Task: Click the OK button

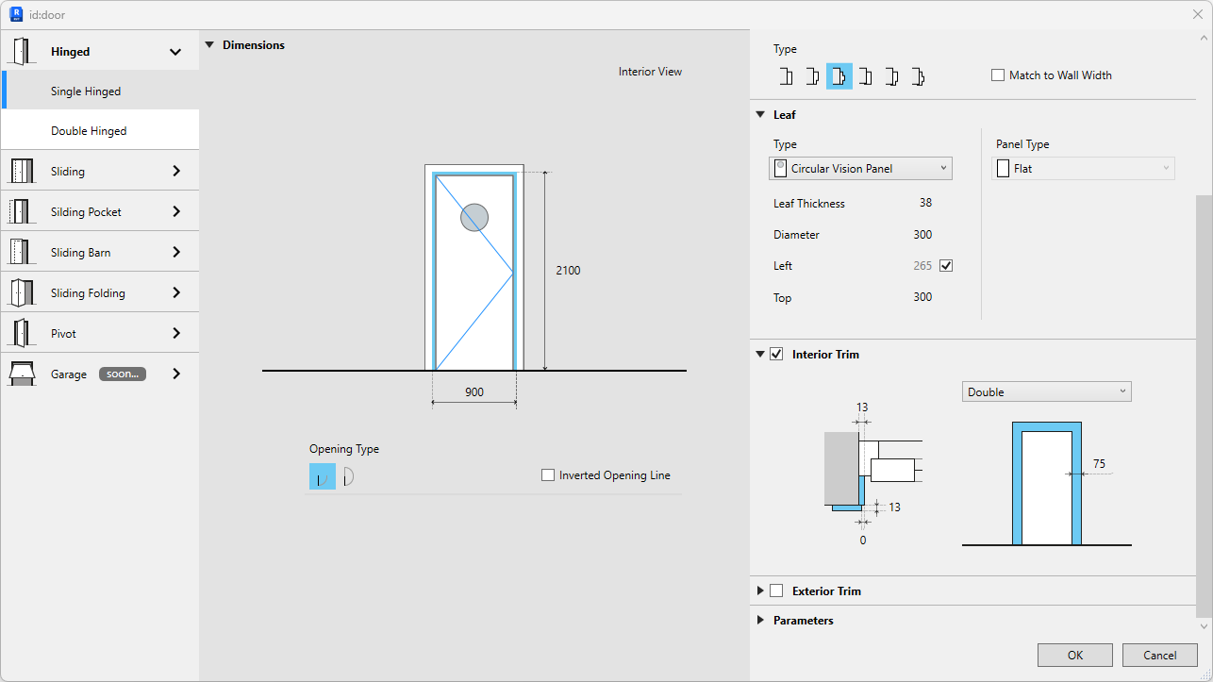Action: point(1074,655)
